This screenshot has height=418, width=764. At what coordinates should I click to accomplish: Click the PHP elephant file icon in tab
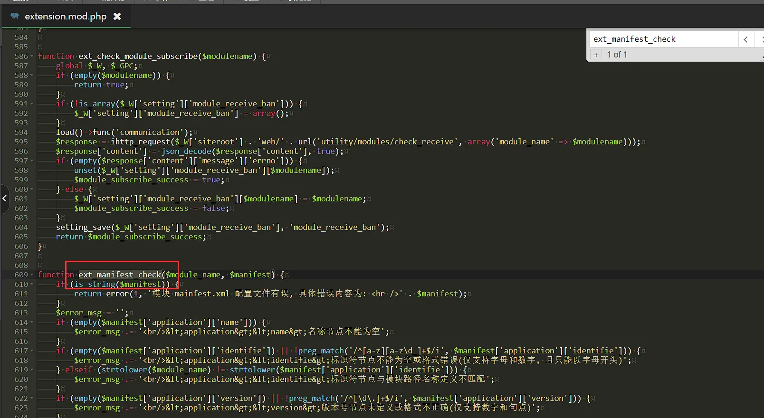click(15, 16)
